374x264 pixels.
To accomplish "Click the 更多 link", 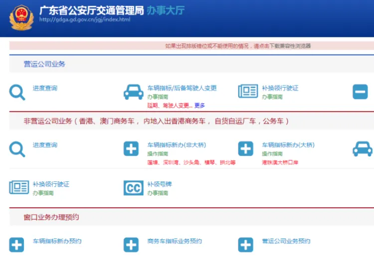I will (x=199, y=105).
